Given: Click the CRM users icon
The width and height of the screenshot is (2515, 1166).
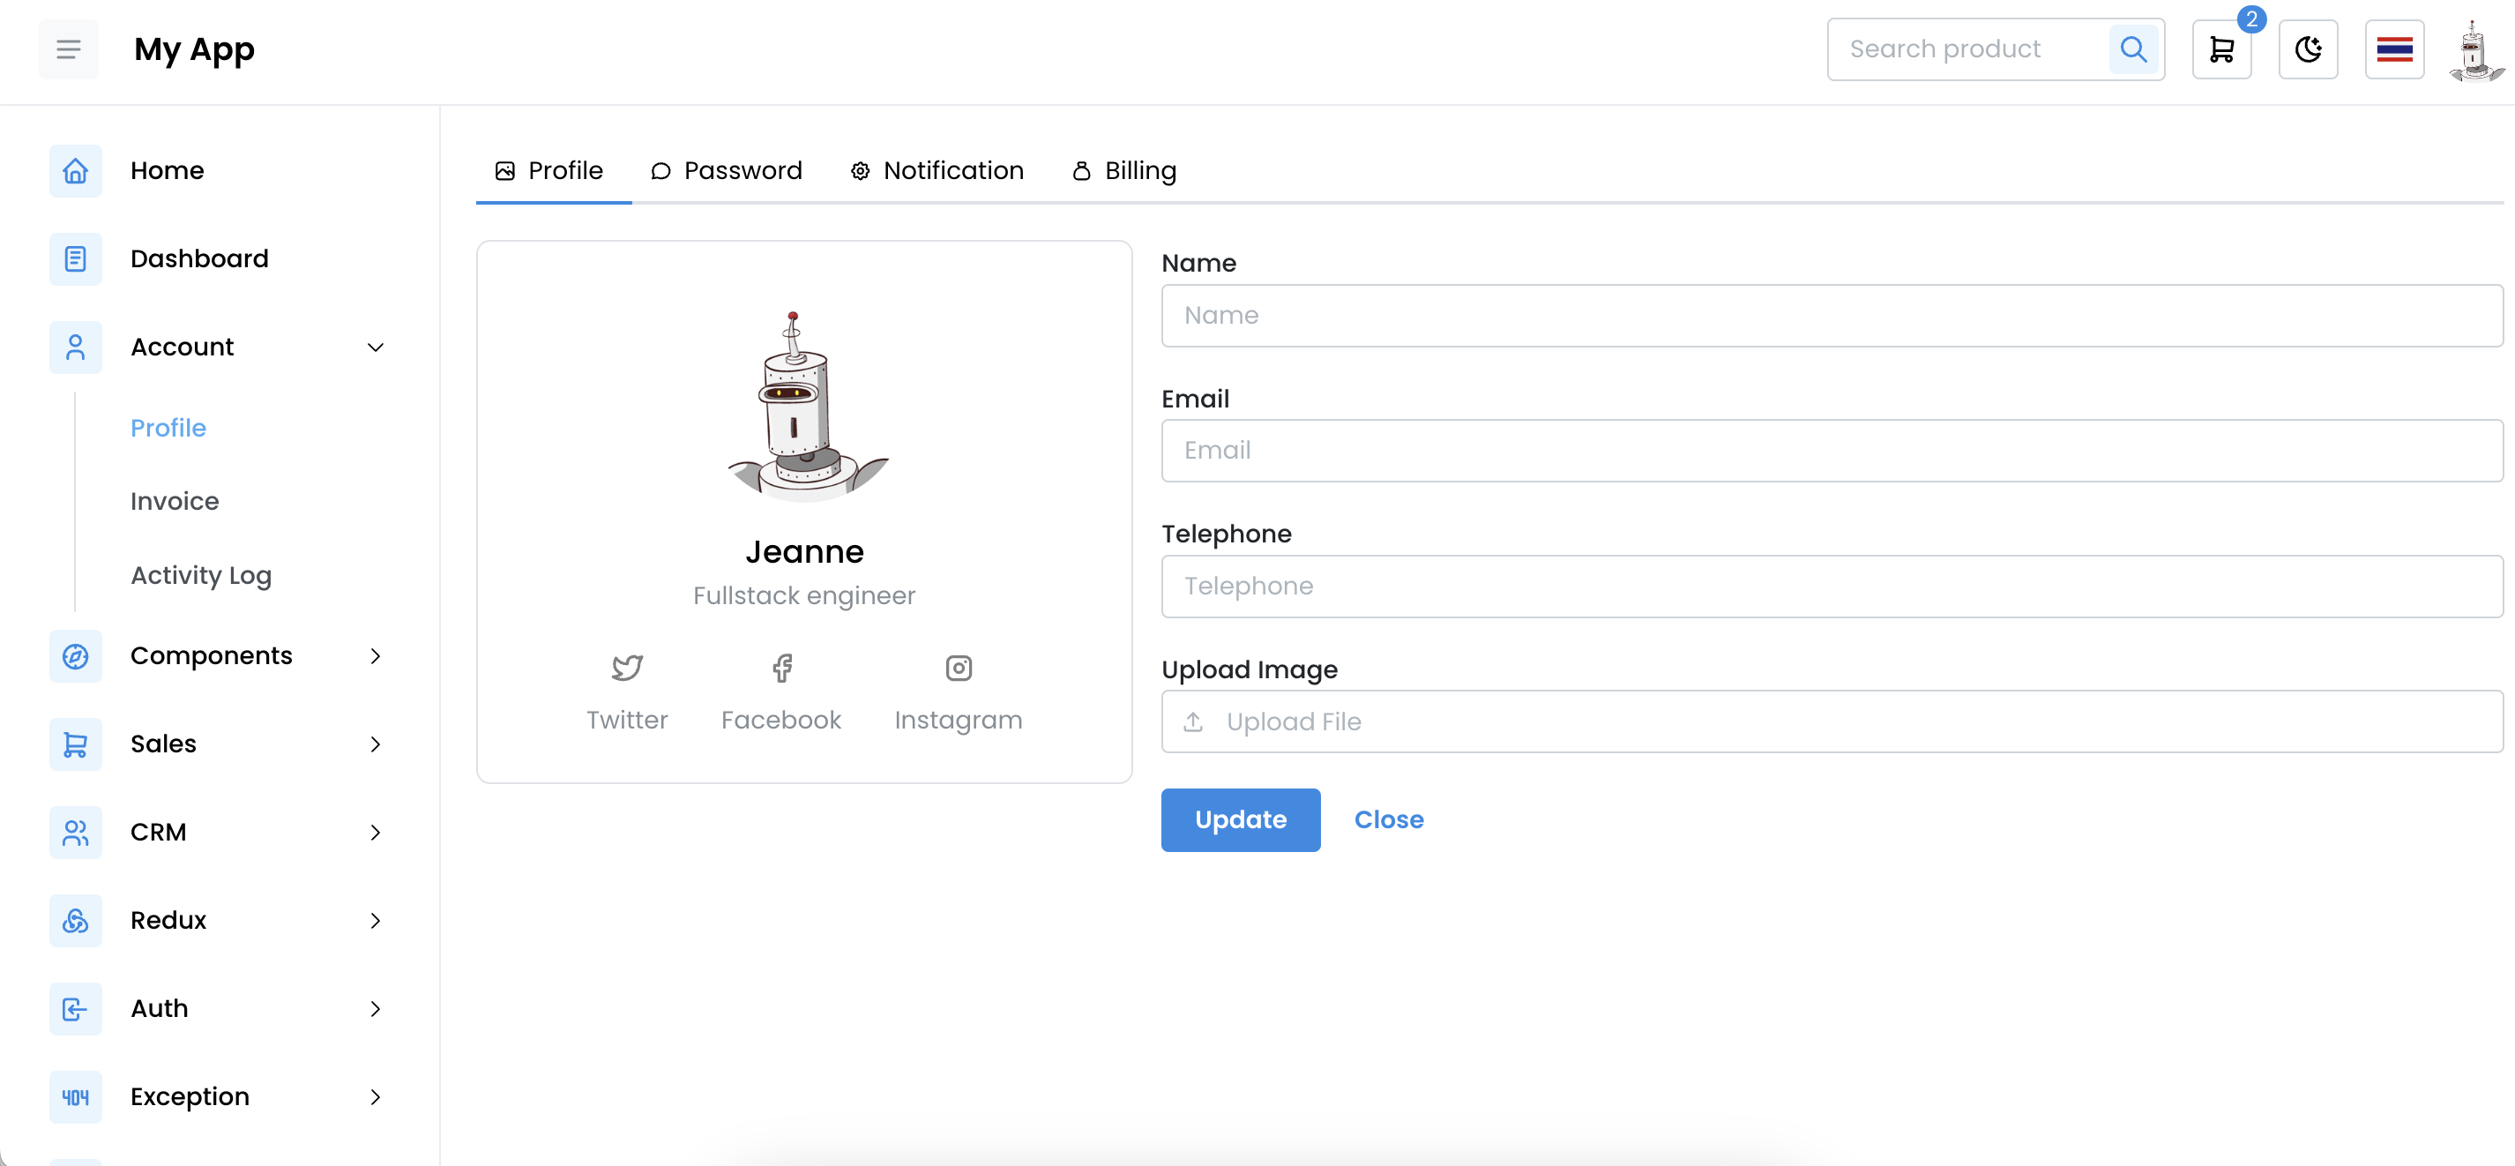Looking at the screenshot, I should point(75,832).
